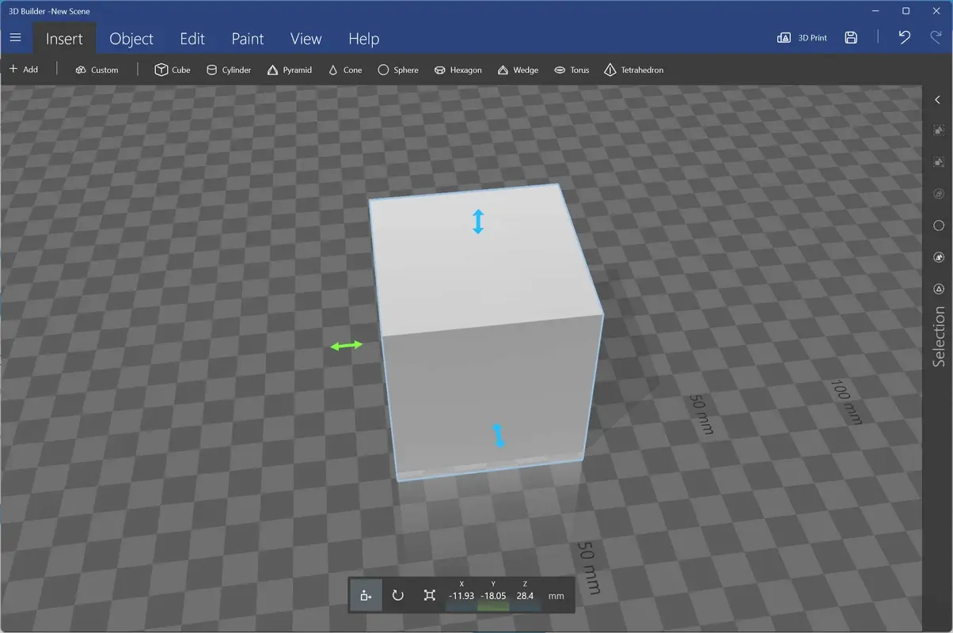Click the Custom shape button
Screen dimensions: 953x633
[96, 70]
